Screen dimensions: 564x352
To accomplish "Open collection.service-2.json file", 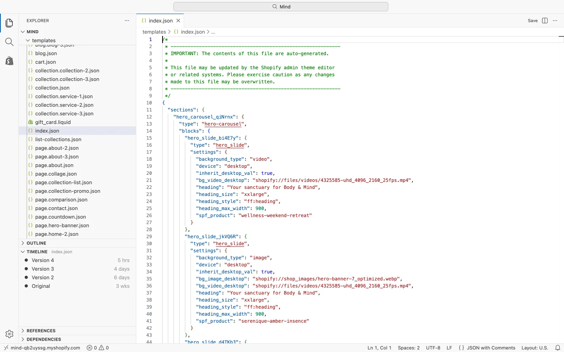I will coord(78,105).
